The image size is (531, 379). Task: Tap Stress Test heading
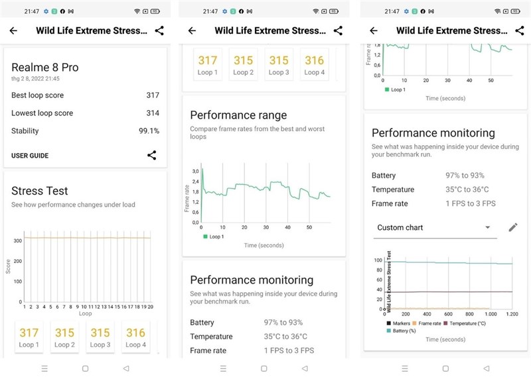pyautogui.click(x=40, y=191)
